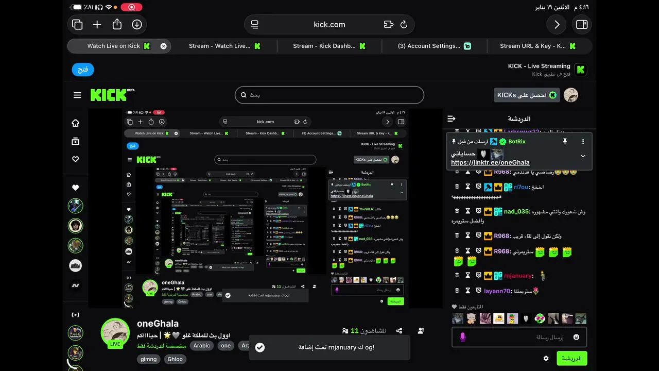Select the white heart emote in quick emotes
The width and height of the screenshot is (659, 371).
coord(526,318)
